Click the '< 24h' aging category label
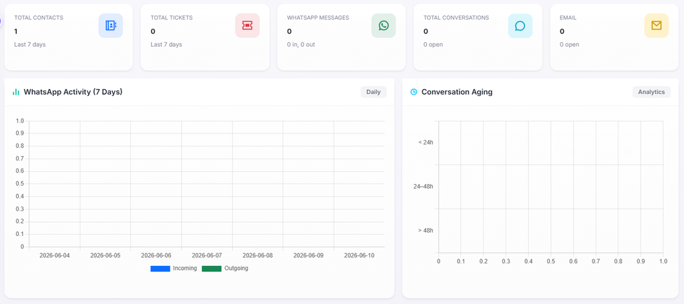Image resolution: width=684 pixels, height=304 pixels. click(x=425, y=143)
